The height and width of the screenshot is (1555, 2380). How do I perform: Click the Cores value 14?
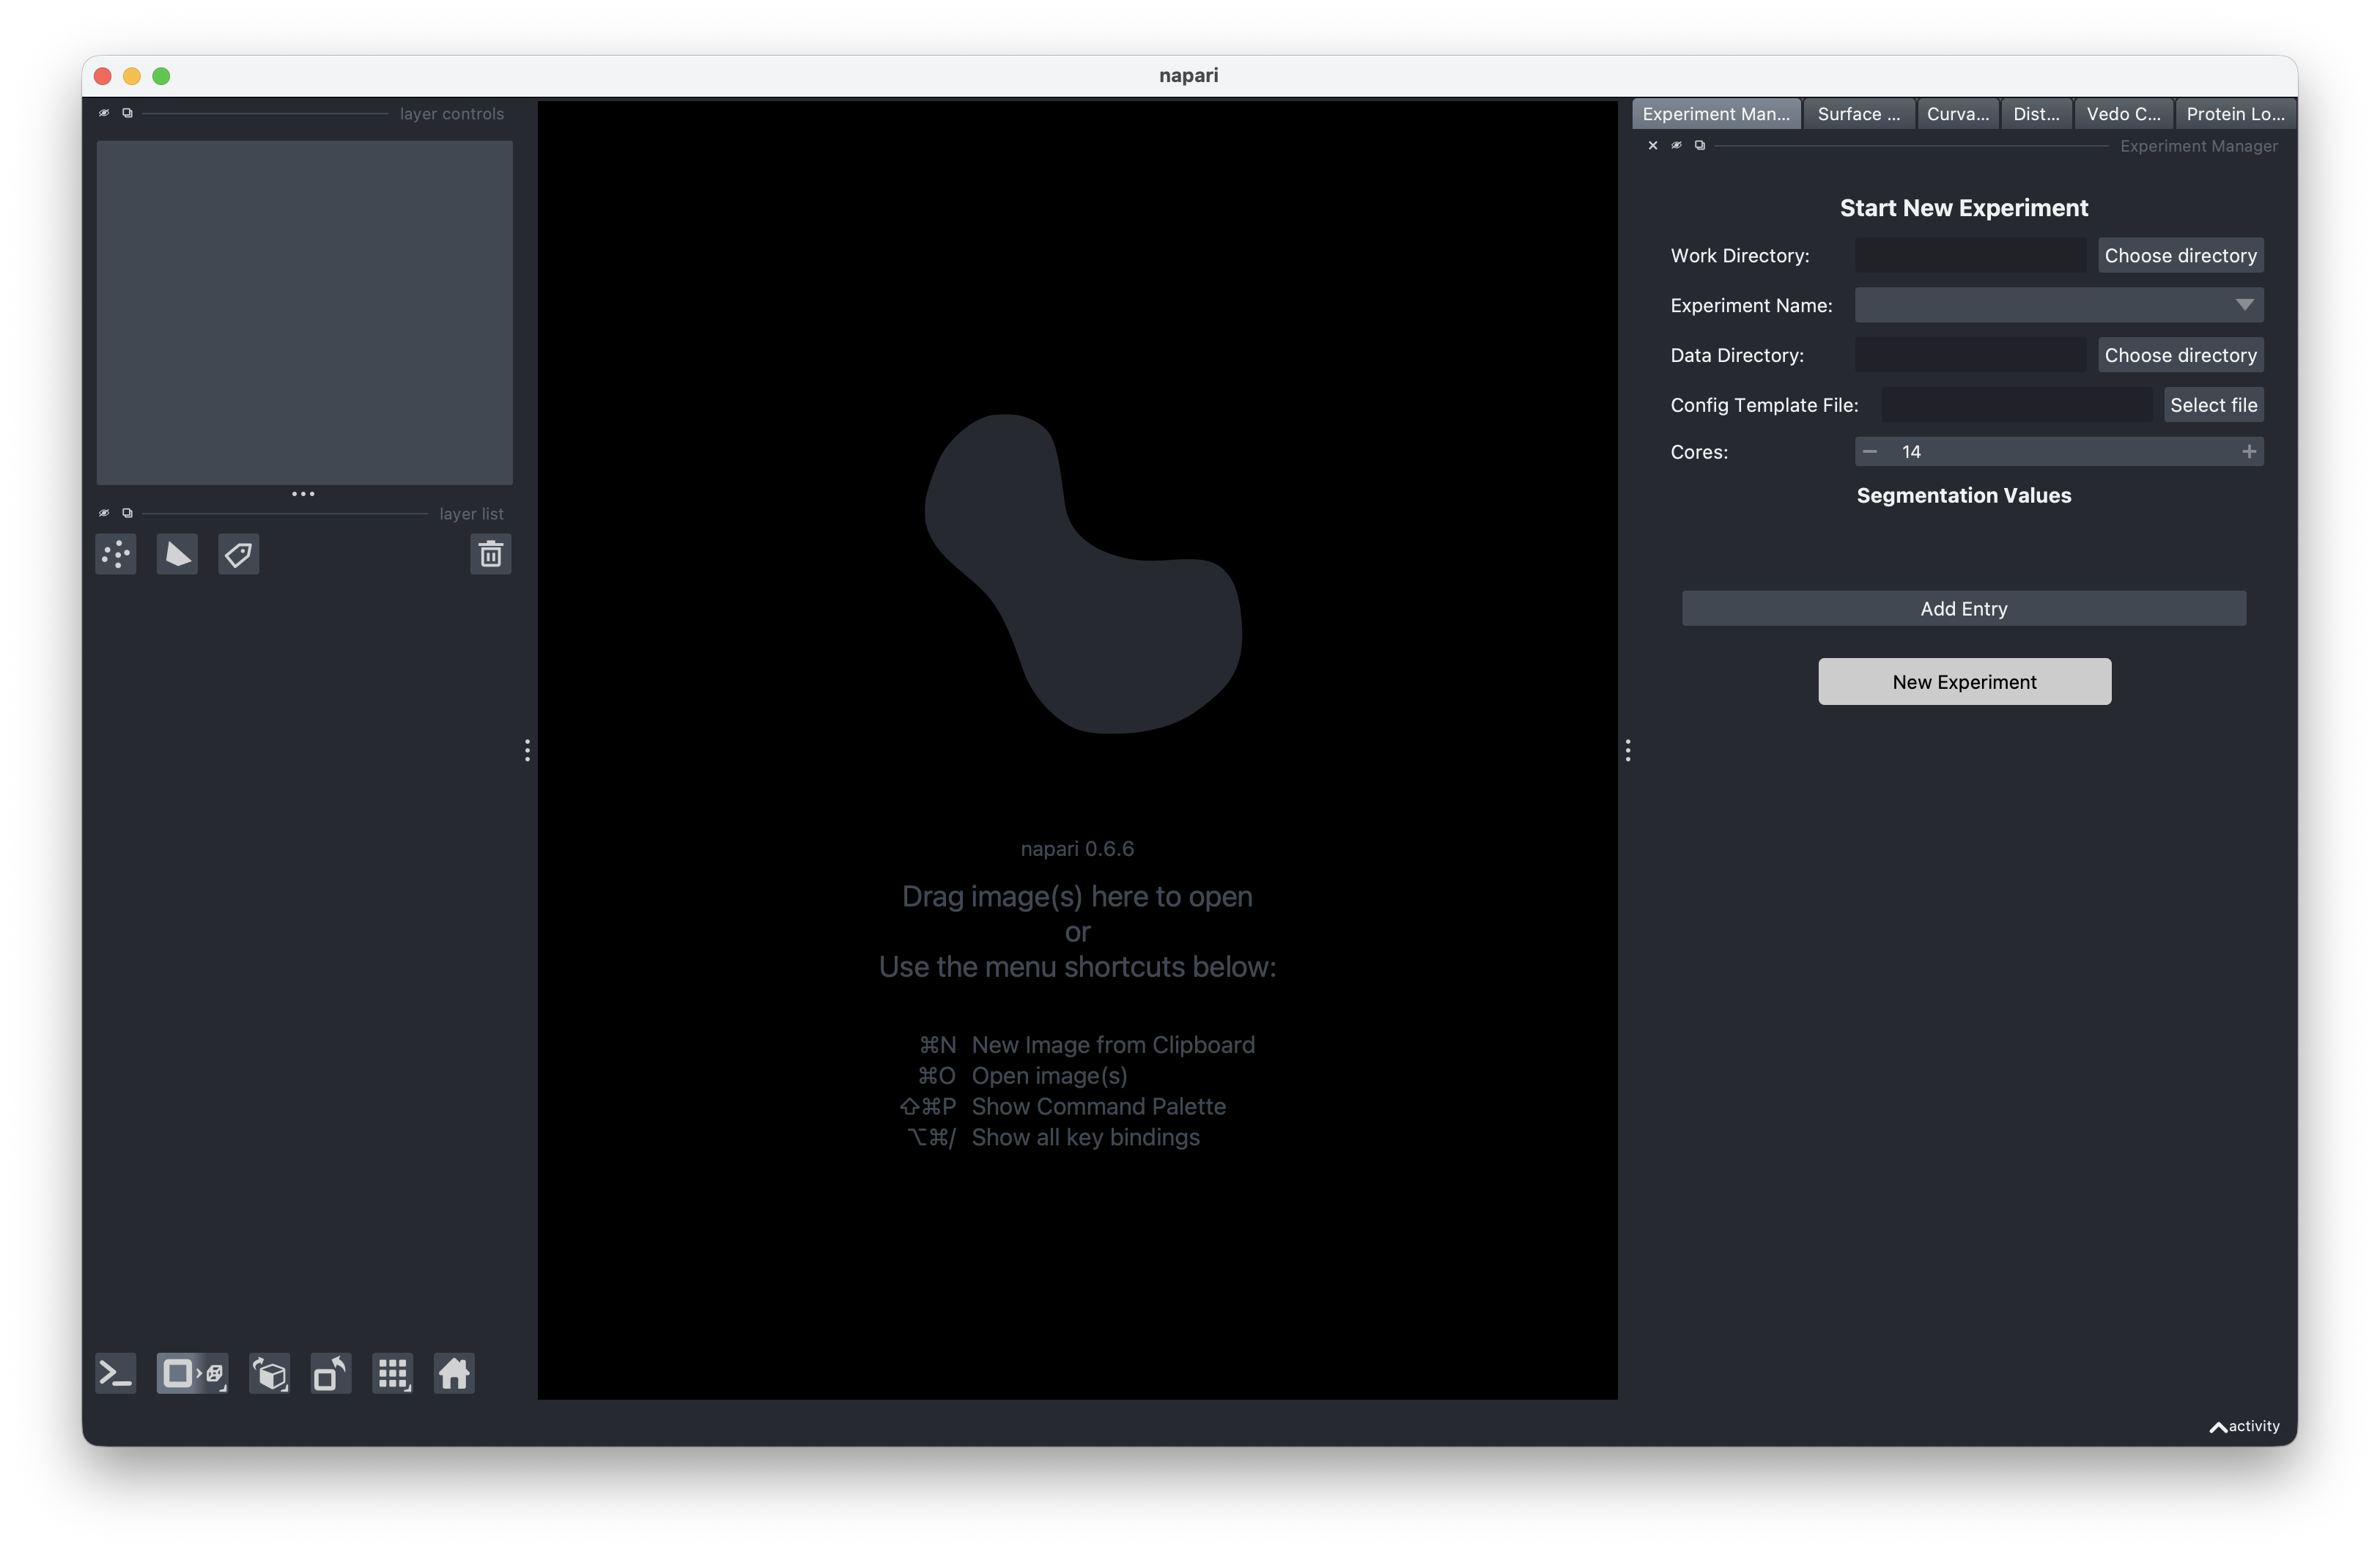point(1911,452)
